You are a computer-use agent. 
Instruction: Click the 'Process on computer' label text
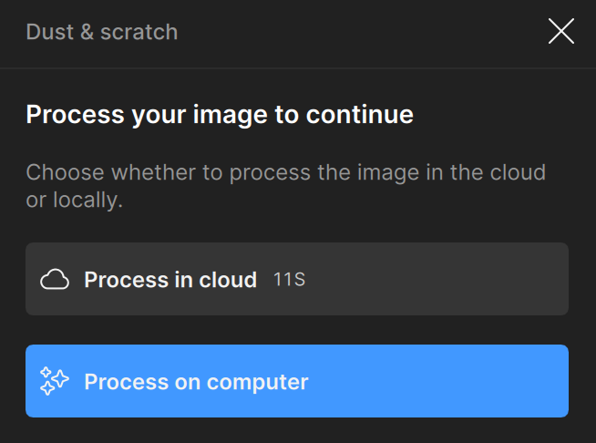(196, 382)
